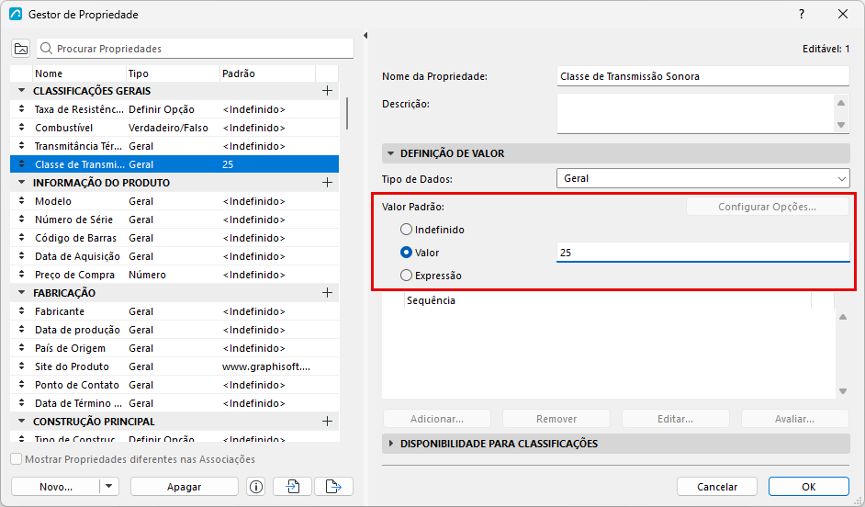Screen dimensions: 865x507
Task: Click the plus icon in FABRICAÇÃO header
Action: click(x=327, y=293)
